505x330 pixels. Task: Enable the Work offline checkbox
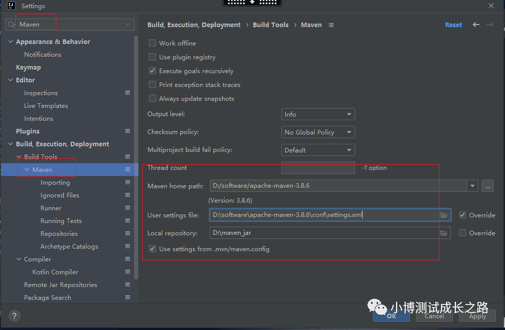152,43
